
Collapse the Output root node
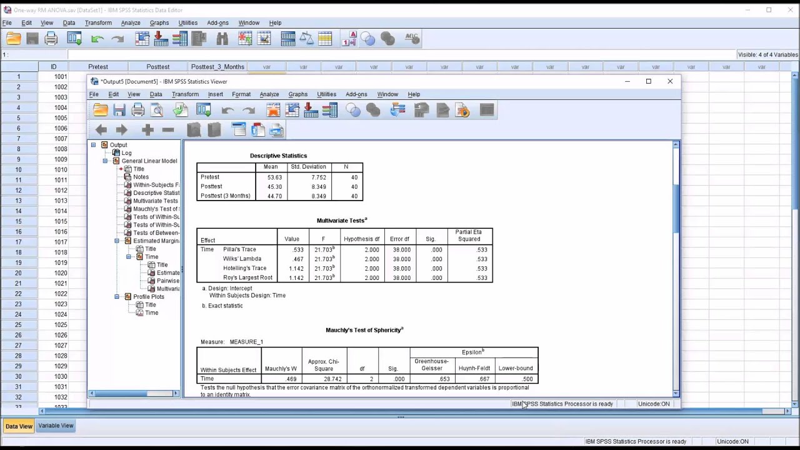coord(93,145)
